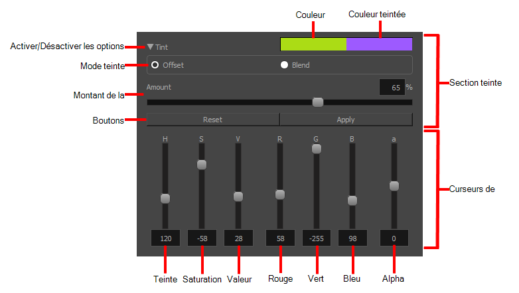Select the Offset tint mode
This screenshot has height=293, width=519.
tap(155, 65)
